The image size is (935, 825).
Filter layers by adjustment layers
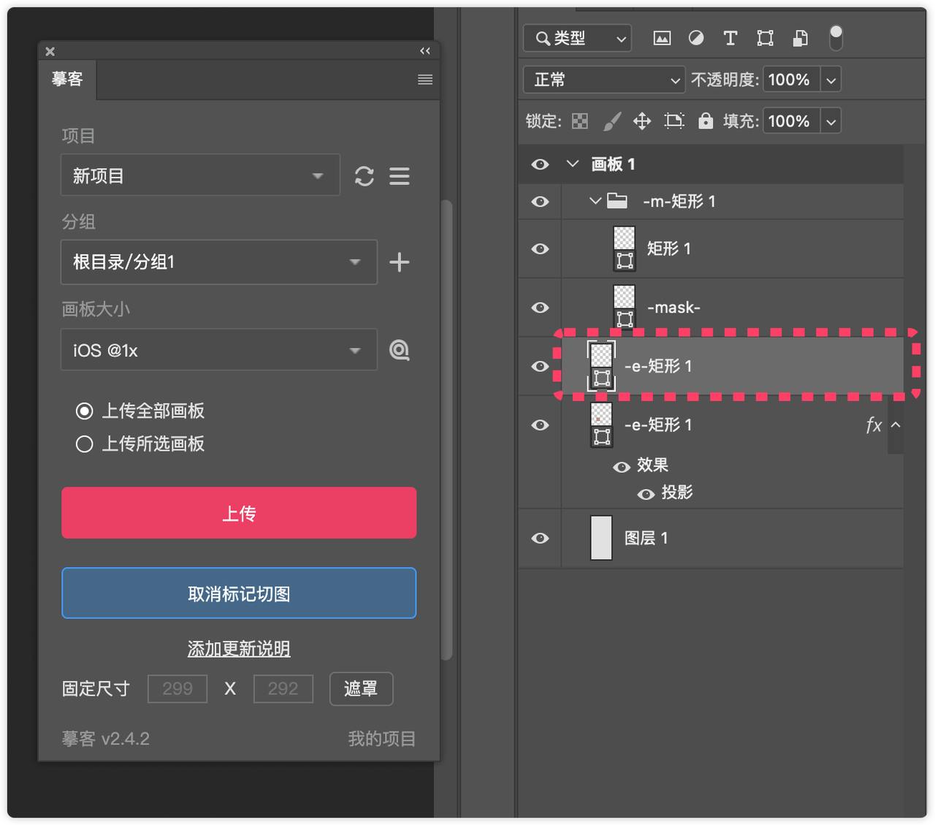pyautogui.click(x=696, y=38)
